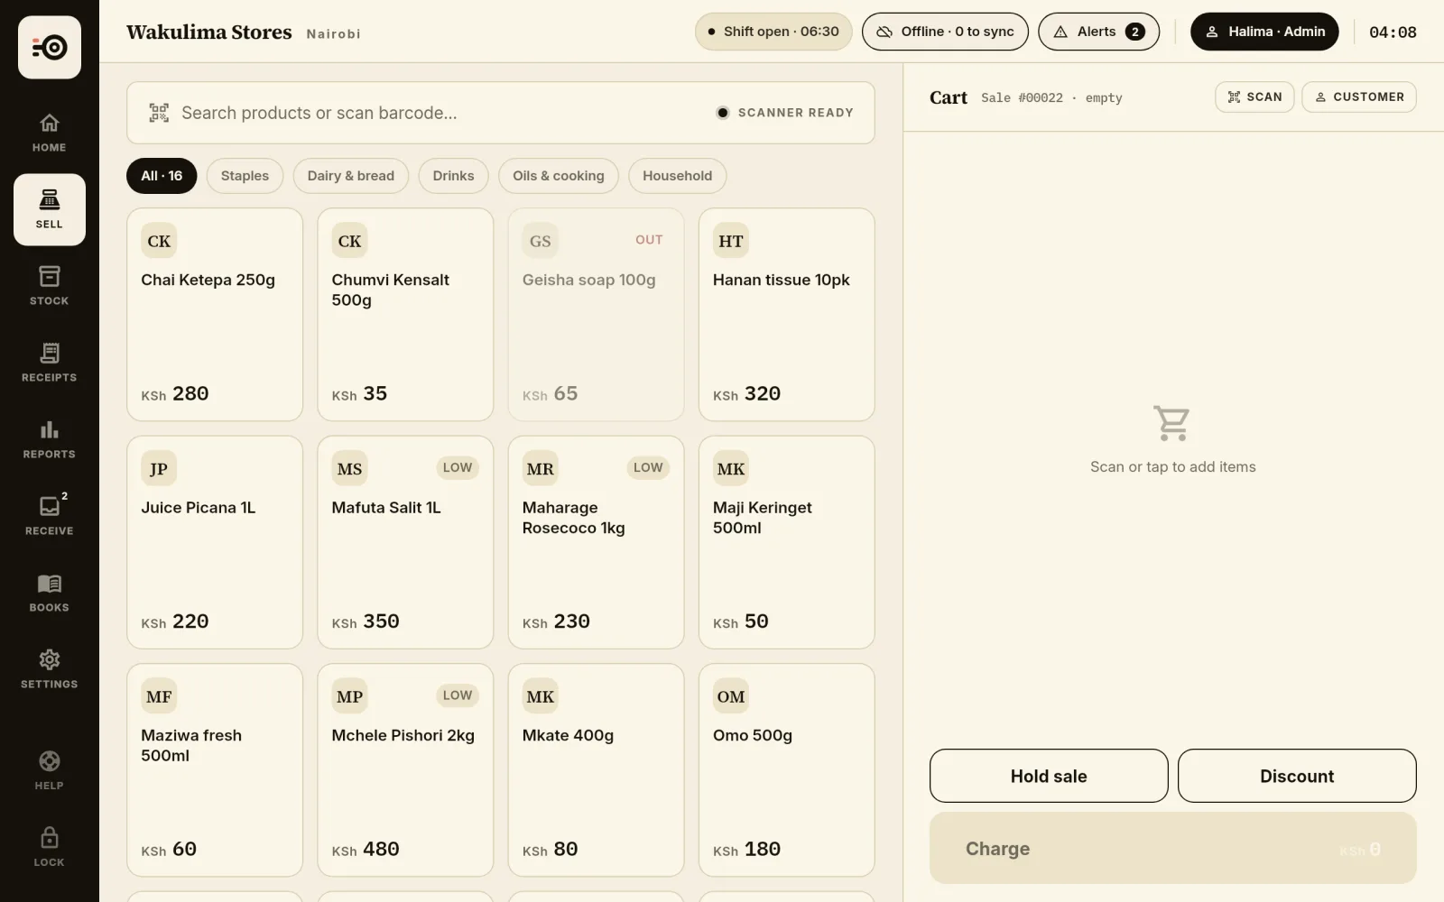The image size is (1444, 902).
Task: Click the CK badge on Chai Ketepa card
Action: (x=159, y=241)
